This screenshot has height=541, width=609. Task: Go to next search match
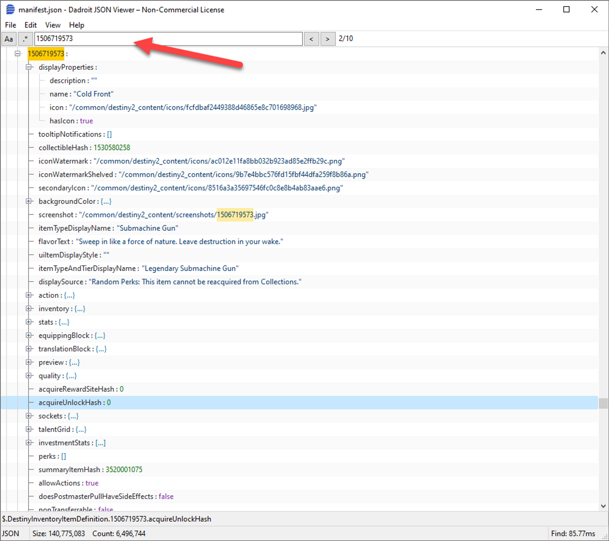(x=328, y=39)
